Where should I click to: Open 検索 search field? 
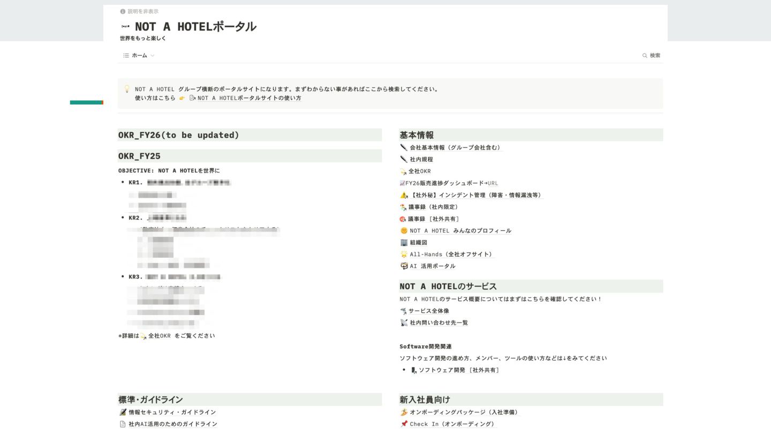click(x=655, y=55)
